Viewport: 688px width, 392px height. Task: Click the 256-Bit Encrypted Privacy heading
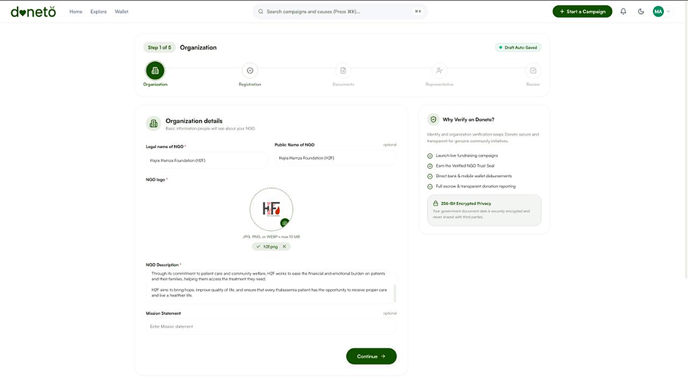466,203
